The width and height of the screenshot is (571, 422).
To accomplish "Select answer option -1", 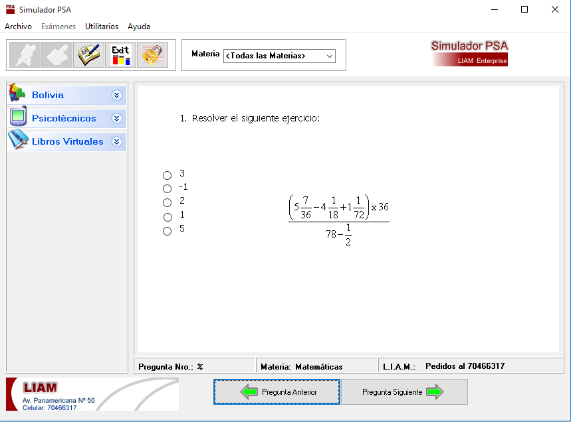I will tap(168, 189).
